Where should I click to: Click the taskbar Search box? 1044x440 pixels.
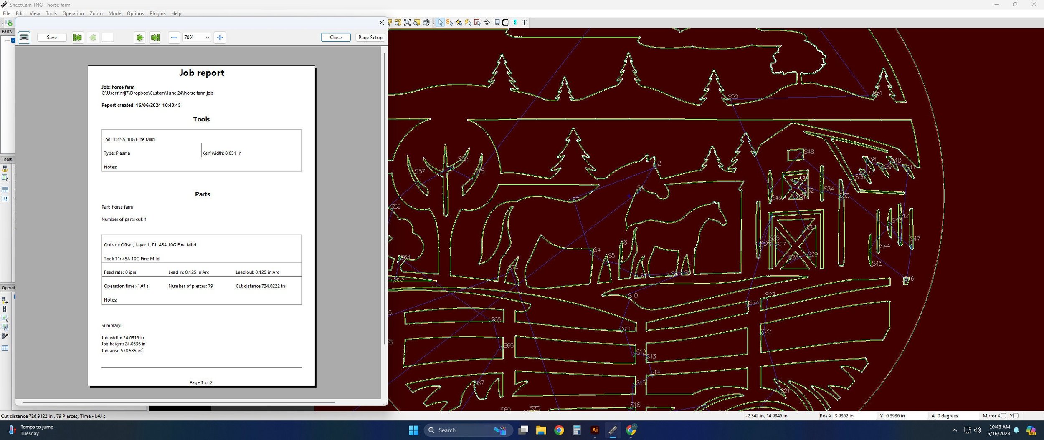pos(469,430)
